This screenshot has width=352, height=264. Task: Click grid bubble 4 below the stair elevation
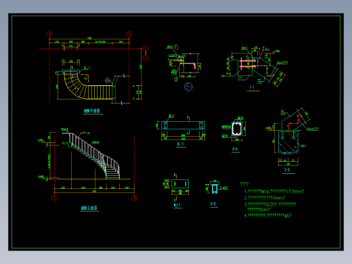(134, 198)
